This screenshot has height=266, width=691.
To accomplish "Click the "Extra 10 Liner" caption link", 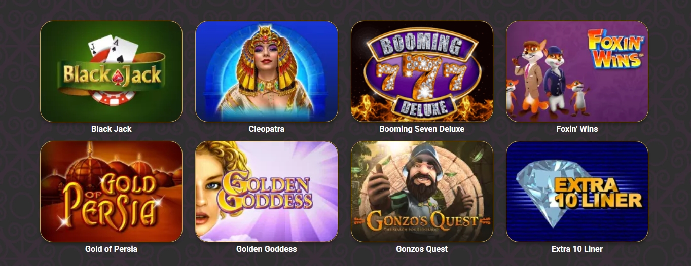I will (x=577, y=249).
